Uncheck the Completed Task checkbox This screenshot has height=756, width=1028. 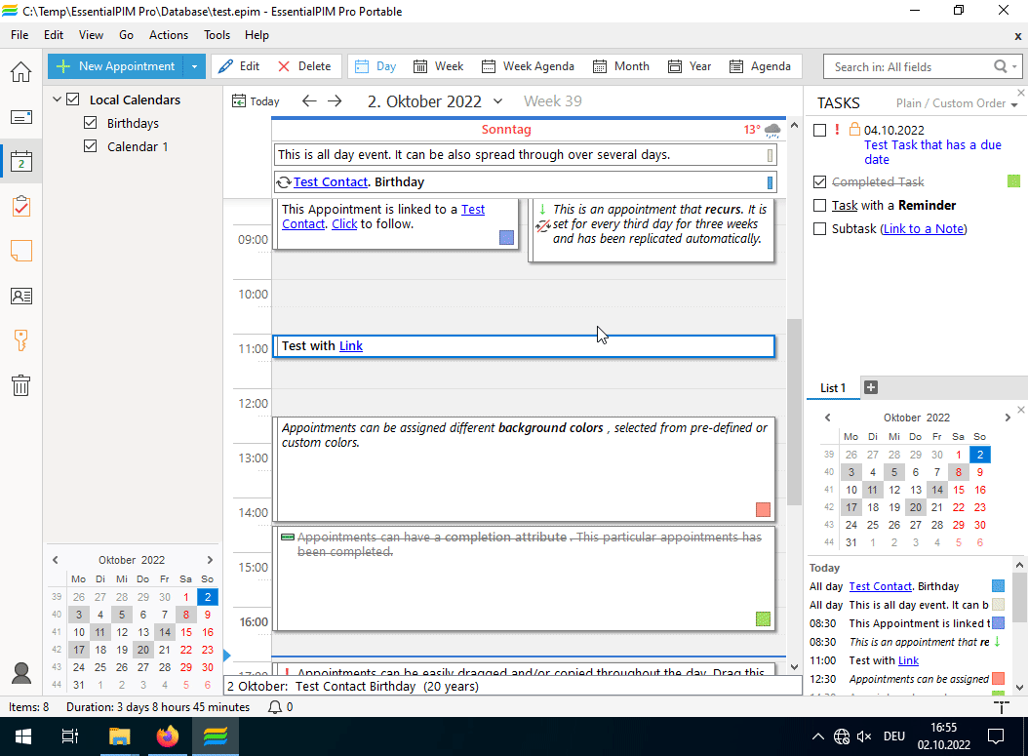pyautogui.click(x=819, y=181)
